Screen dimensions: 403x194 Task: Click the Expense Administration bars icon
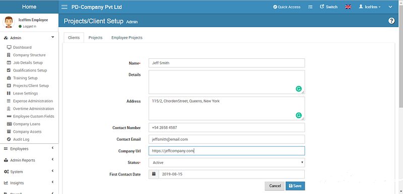tap(9, 101)
